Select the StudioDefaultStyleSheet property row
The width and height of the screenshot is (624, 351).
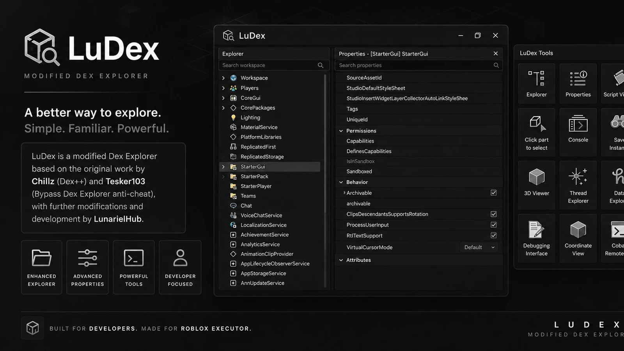419,88
